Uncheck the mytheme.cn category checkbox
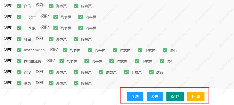Viewport: 234px width, 105px height. point(19,50)
